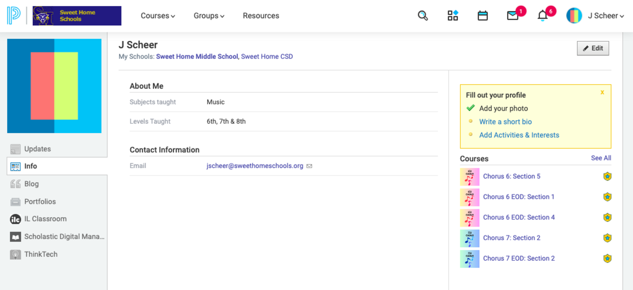Open the calendar icon in header
This screenshot has height=290, width=633.
pos(482,15)
